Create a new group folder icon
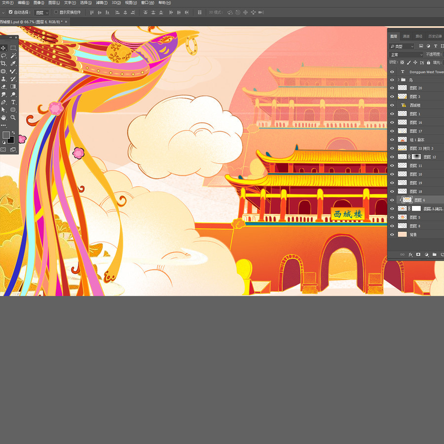The image size is (444, 444). [x=434, y=255]
